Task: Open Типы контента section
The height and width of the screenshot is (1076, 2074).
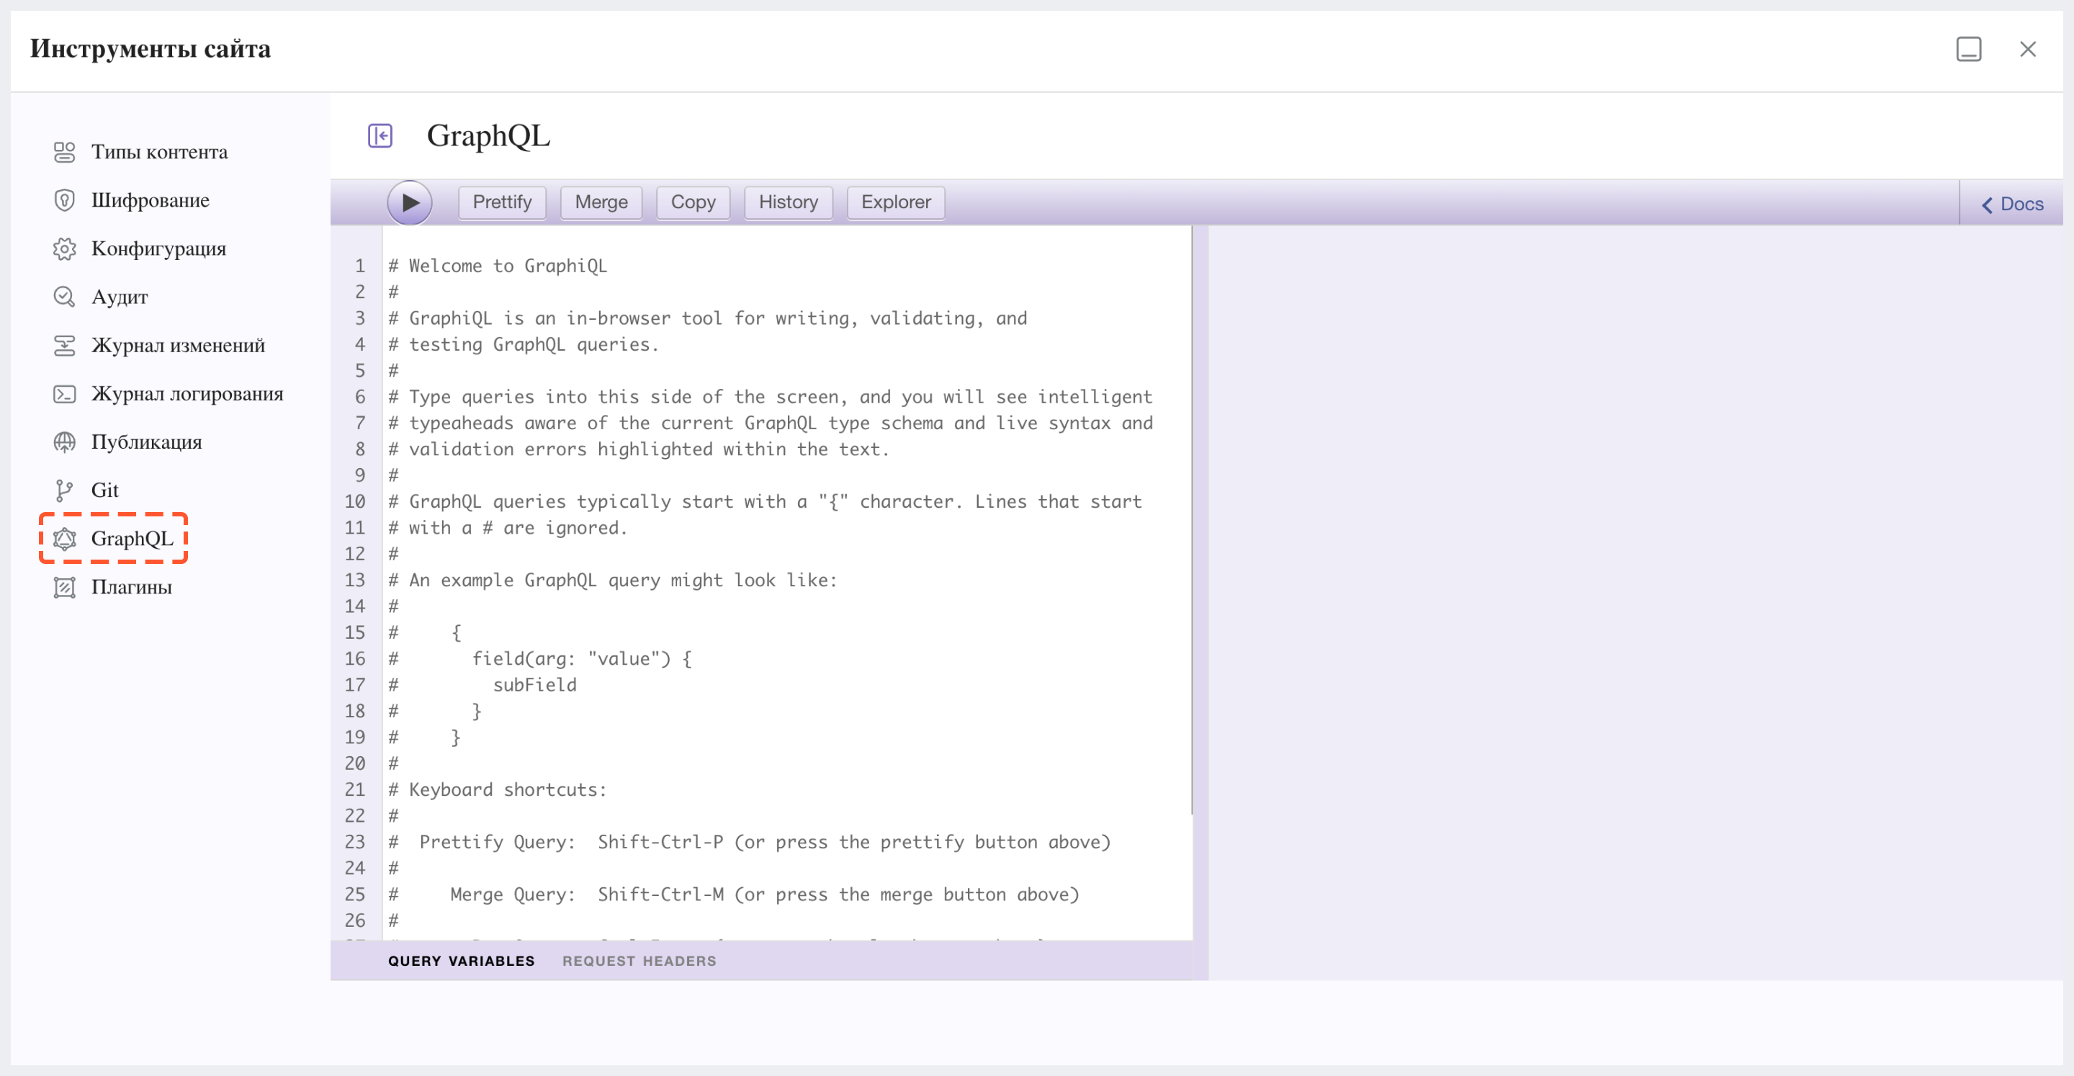Action: [x=159, y=152]
